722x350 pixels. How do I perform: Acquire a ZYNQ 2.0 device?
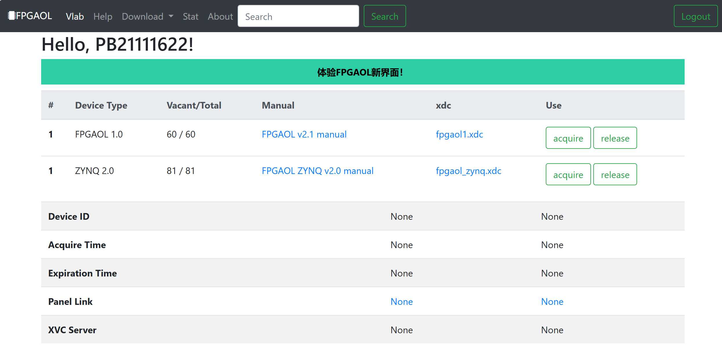568,175
